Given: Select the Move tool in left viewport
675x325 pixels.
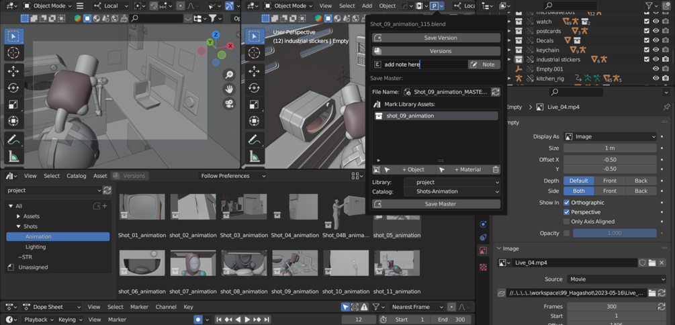Looking at the screenshot, I should coord(14,72).
